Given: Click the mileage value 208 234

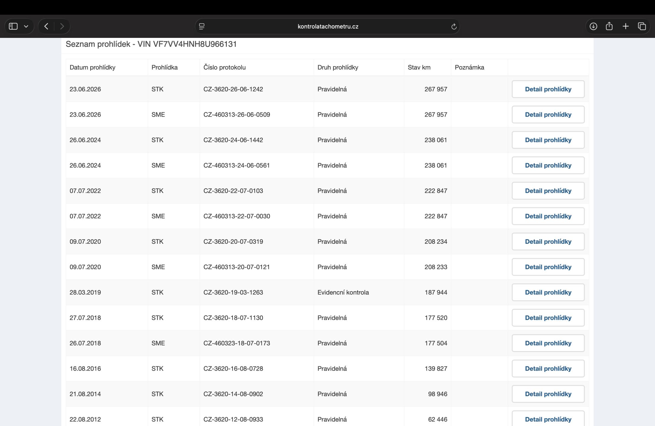Looking at the screenshot, I should [436, 242].
